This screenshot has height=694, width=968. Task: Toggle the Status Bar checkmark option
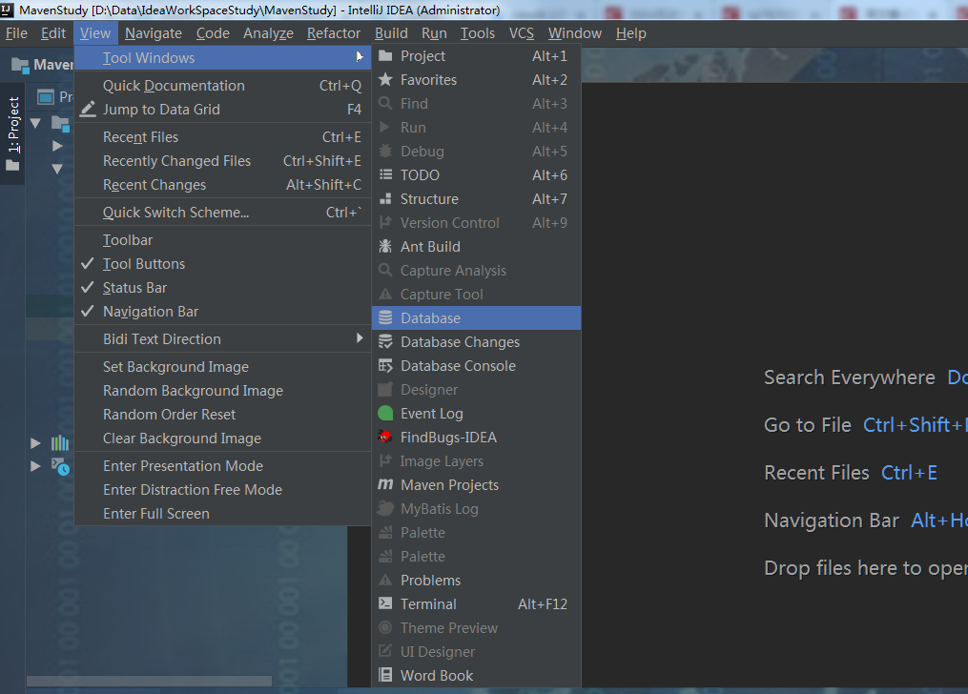pos(222,288)
